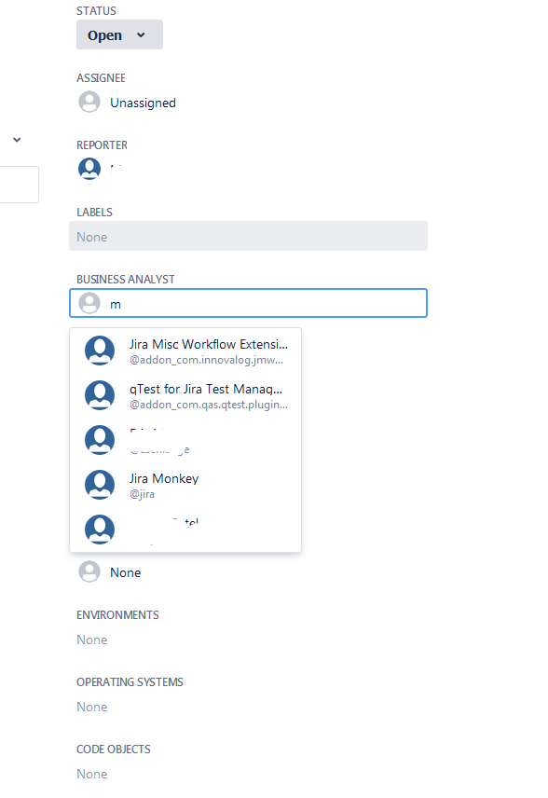
Task: Click the ASSIGNEE field label
Action: tap(101, 78)
